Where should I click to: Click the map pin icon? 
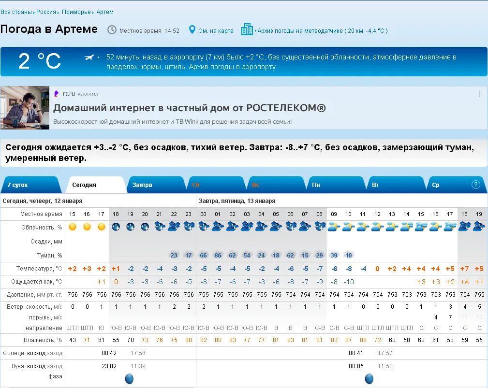pyautogui.click(x=192, y=30)
